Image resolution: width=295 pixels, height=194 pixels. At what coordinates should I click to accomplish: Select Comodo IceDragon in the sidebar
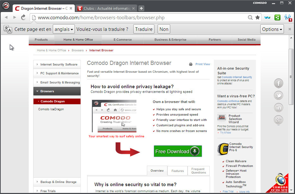coord(51,109)
